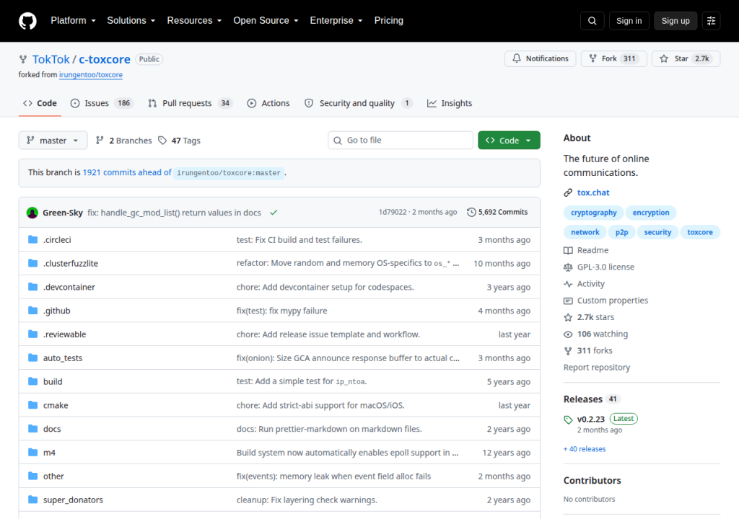Screen dimensions: 739x519
Task: Click the green commit status checkmark
Action: tap(274, 213)
